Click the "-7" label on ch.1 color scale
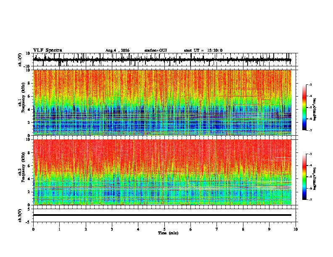Viewport: 333px width, 257px height. click(x=310, y=130)
